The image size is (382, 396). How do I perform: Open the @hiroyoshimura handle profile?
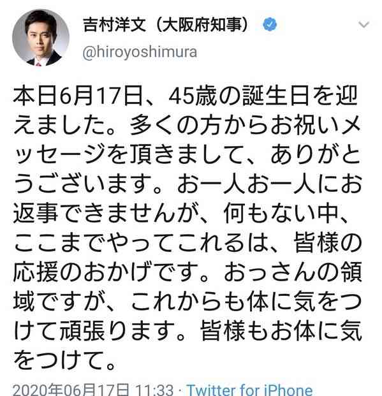[140, 52]
